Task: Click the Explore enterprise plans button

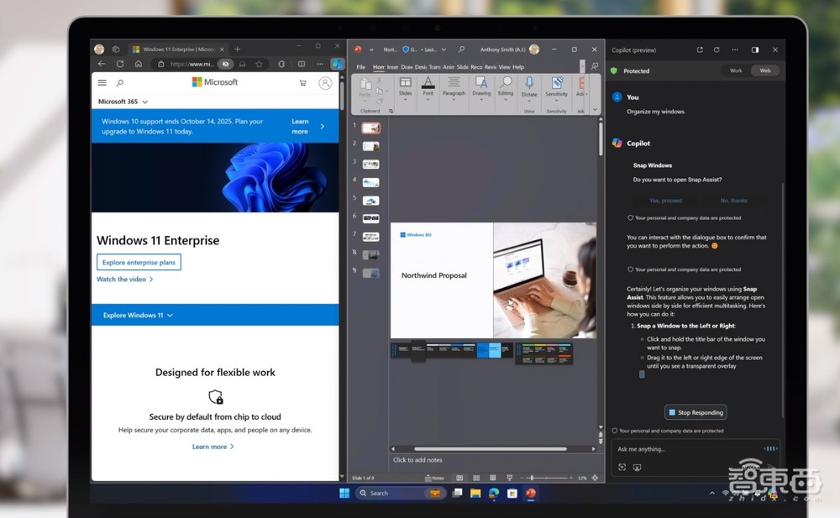Action: 139,263
